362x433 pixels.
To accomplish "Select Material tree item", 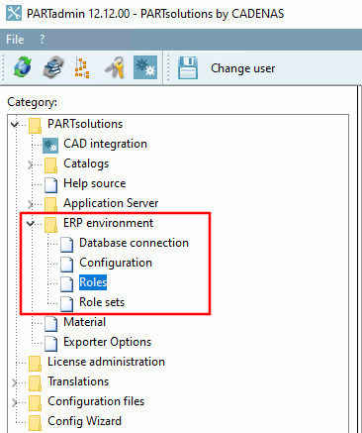I will 85,322.
